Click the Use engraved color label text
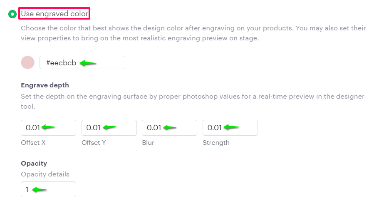379x206 pixels. pos(54,14)
